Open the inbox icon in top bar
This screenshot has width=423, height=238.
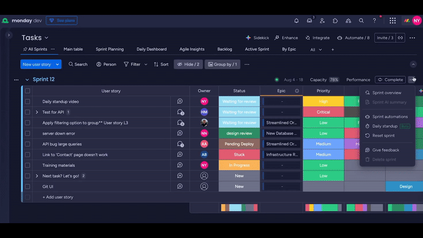point(309,21)
